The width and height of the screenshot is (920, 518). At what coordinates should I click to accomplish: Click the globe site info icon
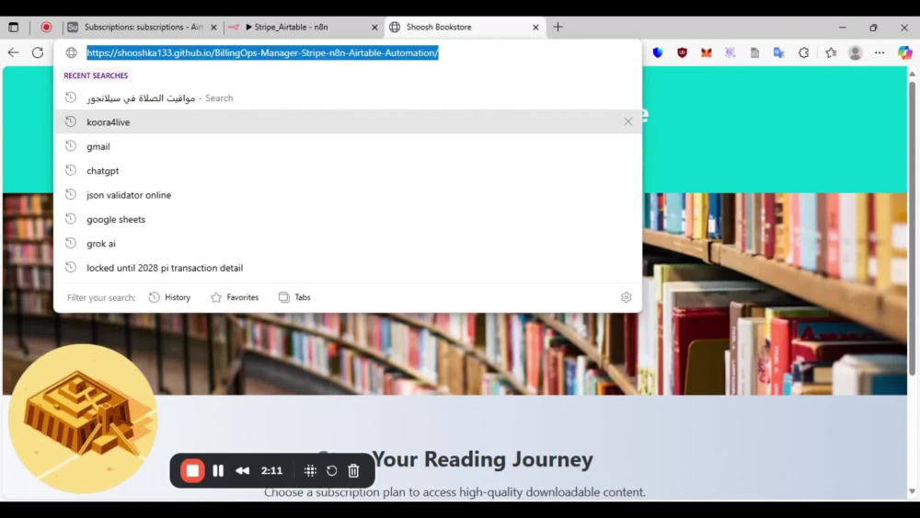pyautogui.click(x=71, y=52)
